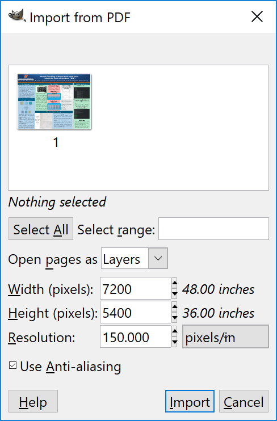The height and width of the screenshot is (421, 277).
Task: Click the Select All button
Action: [x=41, y=229]
